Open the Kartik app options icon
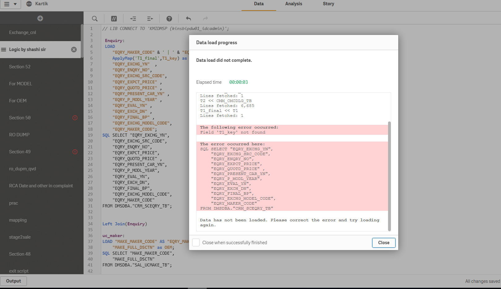The width and height of the screenshot is (501, 289). (29, 4)
